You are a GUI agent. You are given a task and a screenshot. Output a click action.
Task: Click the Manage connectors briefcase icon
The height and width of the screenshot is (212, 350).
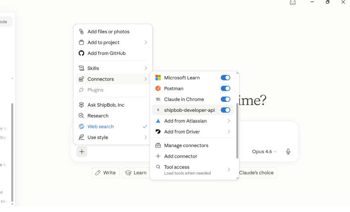point(158,145)
